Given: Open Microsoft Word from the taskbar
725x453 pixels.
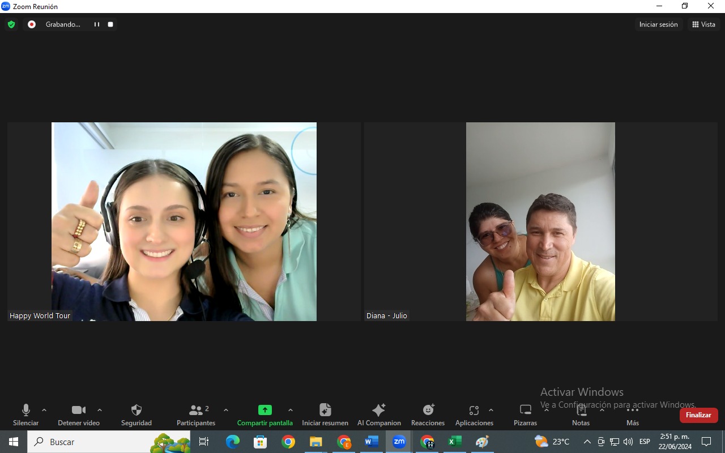Looking at the screenshot, I should 371,442.
